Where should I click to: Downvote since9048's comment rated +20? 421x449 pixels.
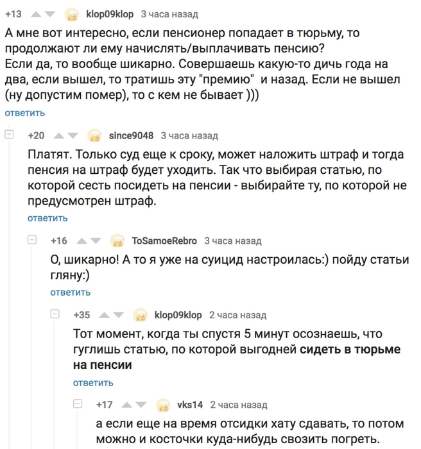pyautogui.click(x=73, y=136)
